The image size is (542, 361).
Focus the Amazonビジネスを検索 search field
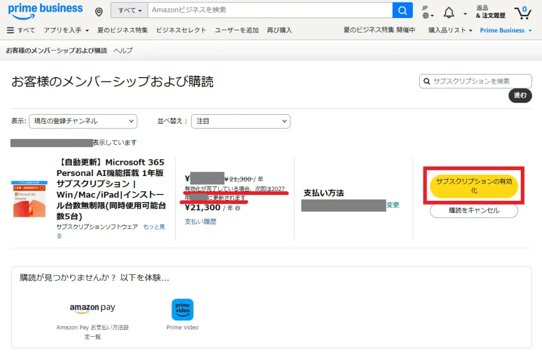tap(270, 11)
